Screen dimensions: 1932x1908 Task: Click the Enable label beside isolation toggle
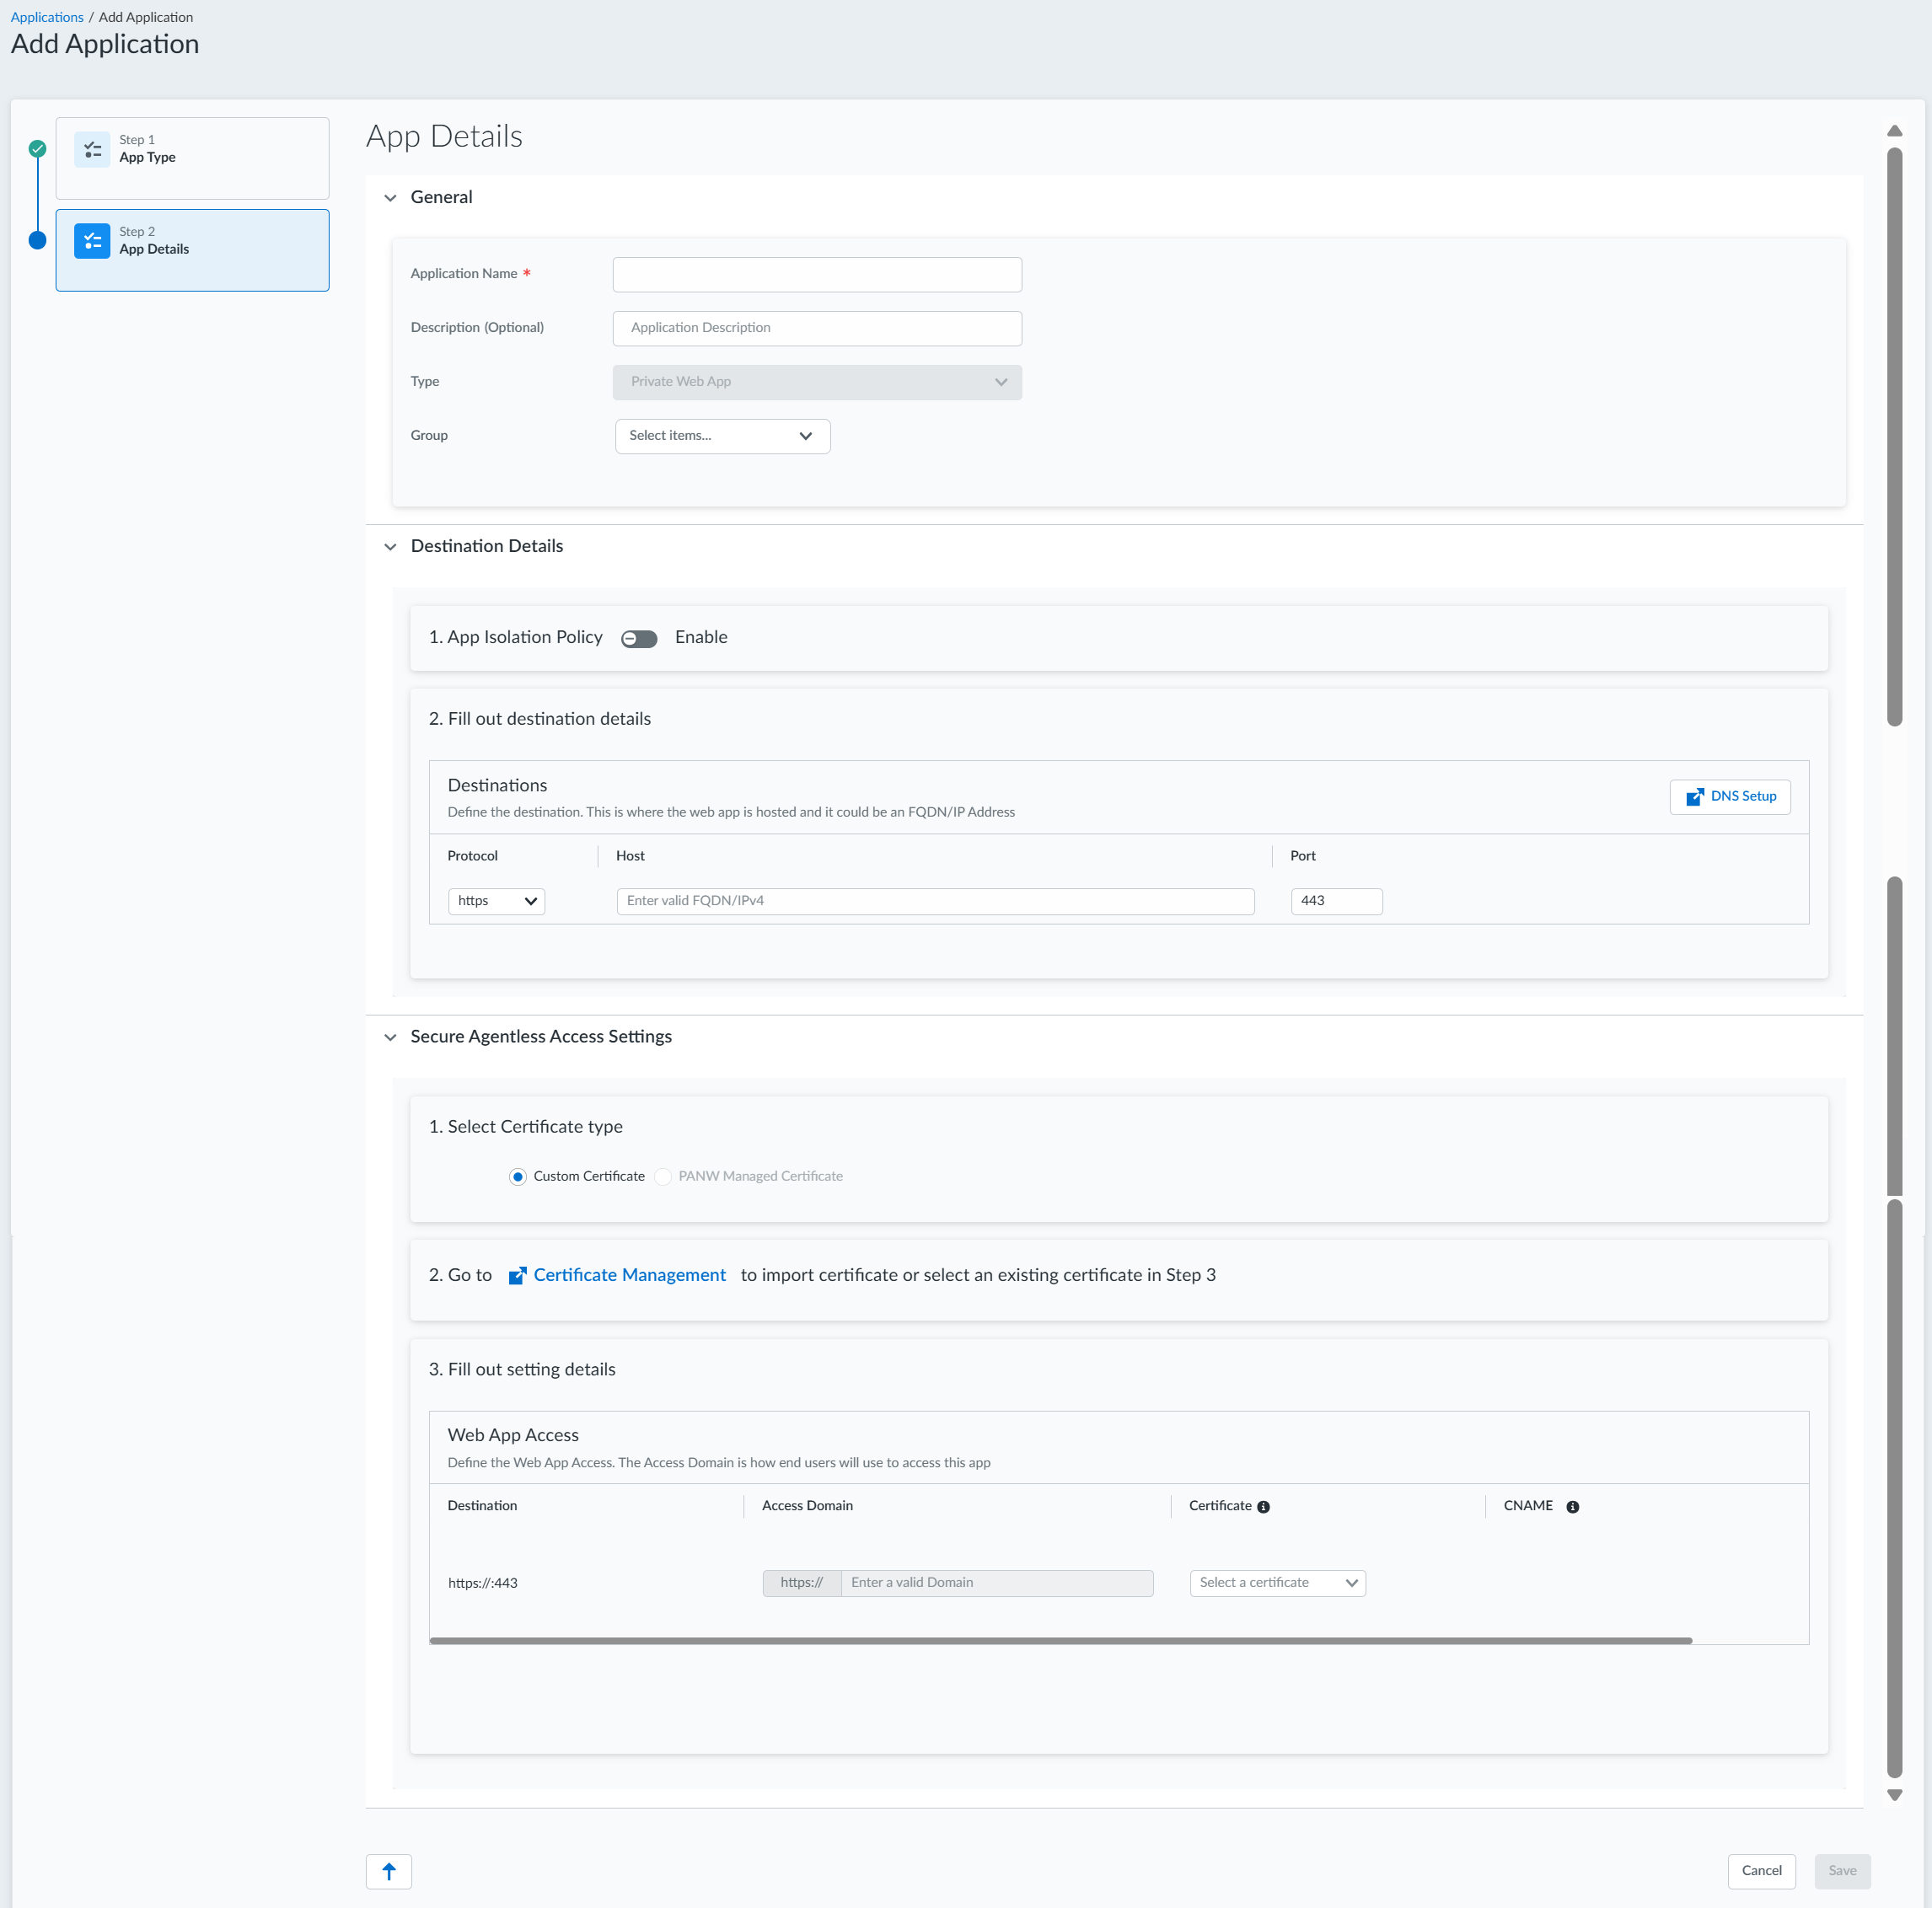(701, 638)
